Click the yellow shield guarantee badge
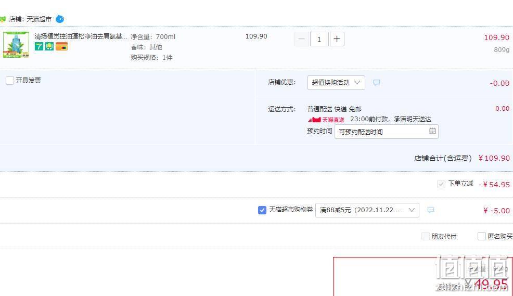The height and width of the screenshot is (296, 513). tap(49, 46)
